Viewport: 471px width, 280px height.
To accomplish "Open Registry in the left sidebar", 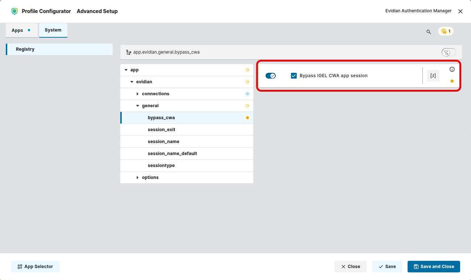I will pyautogui.click(x=59, y=49).
